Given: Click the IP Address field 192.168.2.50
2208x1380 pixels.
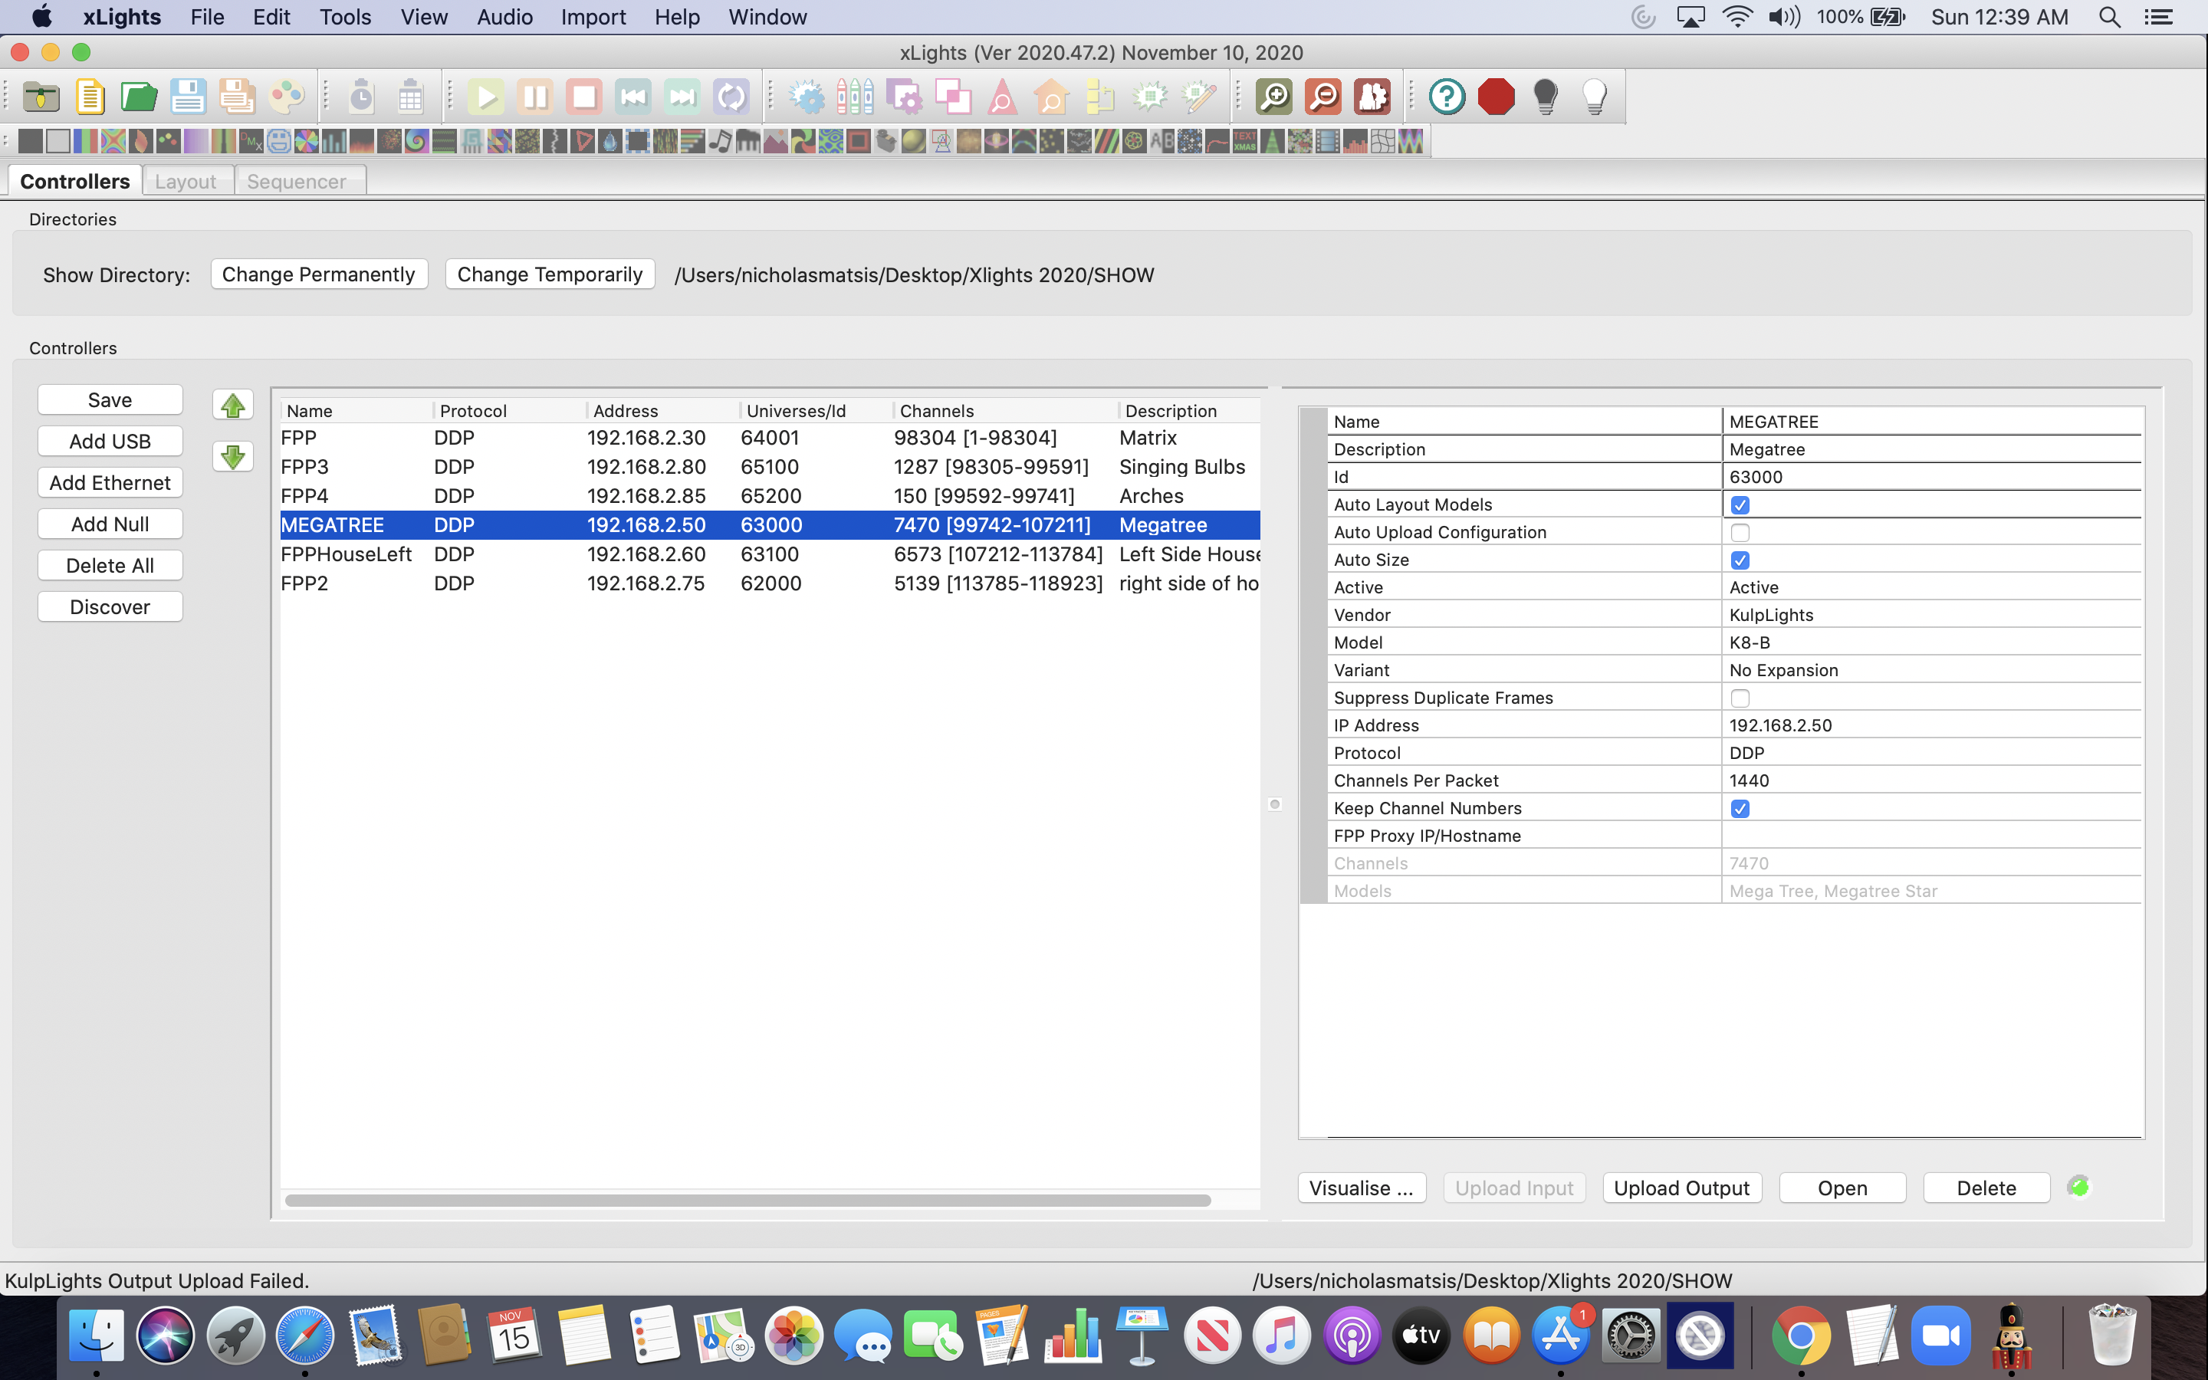Looking at the screenshot, I should [x=1931, y=724].
